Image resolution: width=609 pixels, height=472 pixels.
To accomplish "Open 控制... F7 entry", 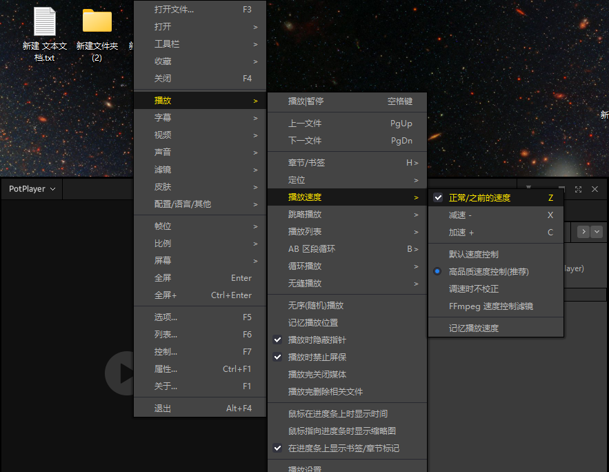I will (200, 352).
